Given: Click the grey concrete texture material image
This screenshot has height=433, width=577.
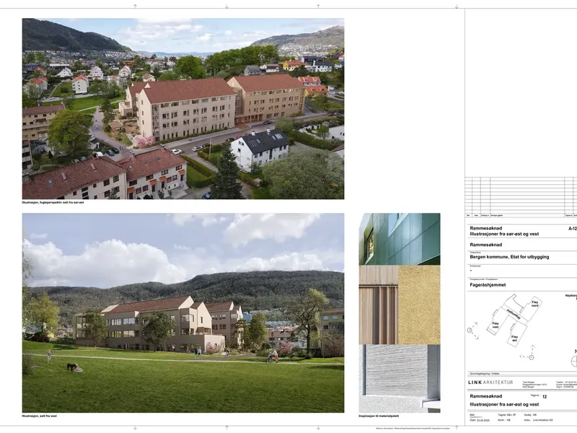Looking at the screenshot, I should tap(400, 378).
